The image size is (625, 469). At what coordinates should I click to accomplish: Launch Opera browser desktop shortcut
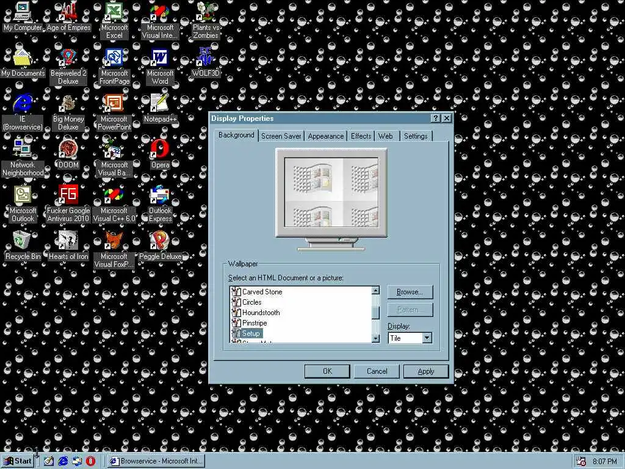click(160, 155)
